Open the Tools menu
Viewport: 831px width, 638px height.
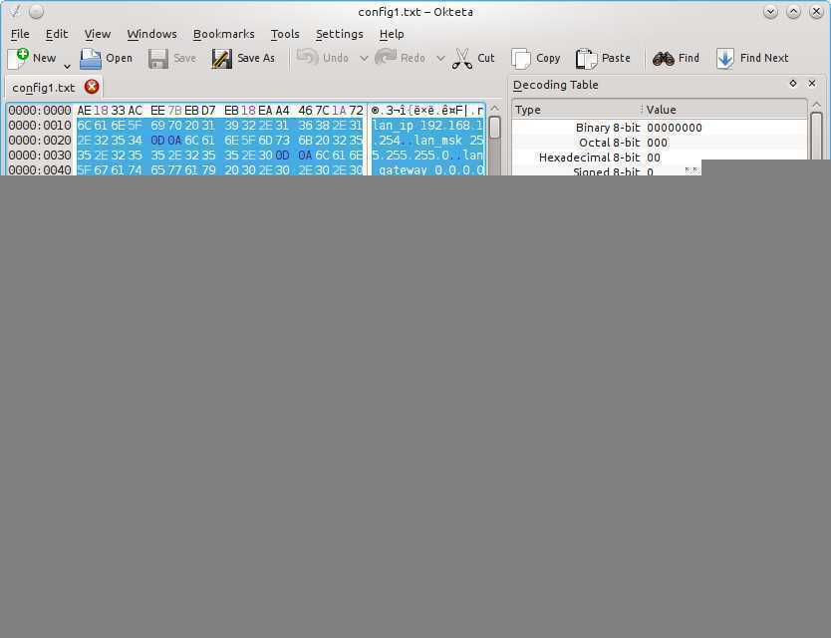pyautogui.click(x=285, y=34)
